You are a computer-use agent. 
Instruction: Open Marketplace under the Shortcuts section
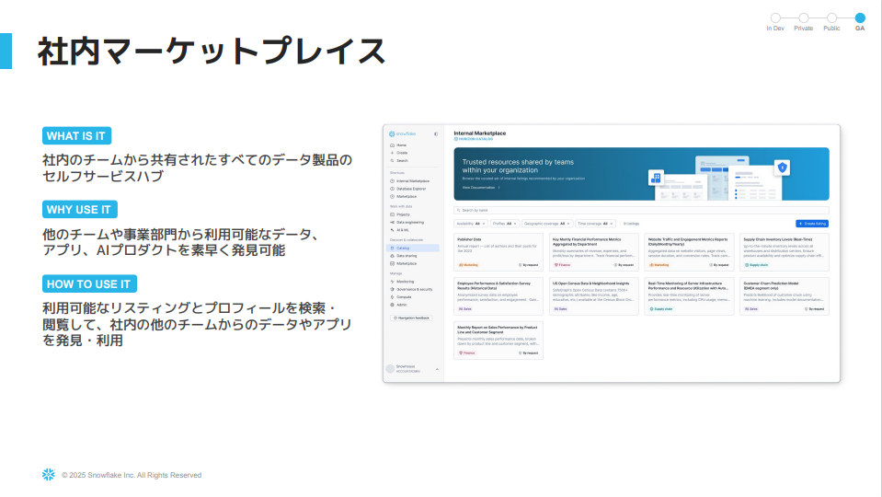point(404,196)
